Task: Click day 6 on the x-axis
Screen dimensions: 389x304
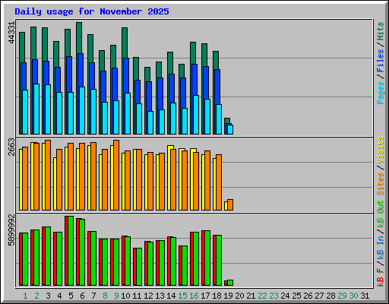Action: pyautogui.click(x=82, y=296)
